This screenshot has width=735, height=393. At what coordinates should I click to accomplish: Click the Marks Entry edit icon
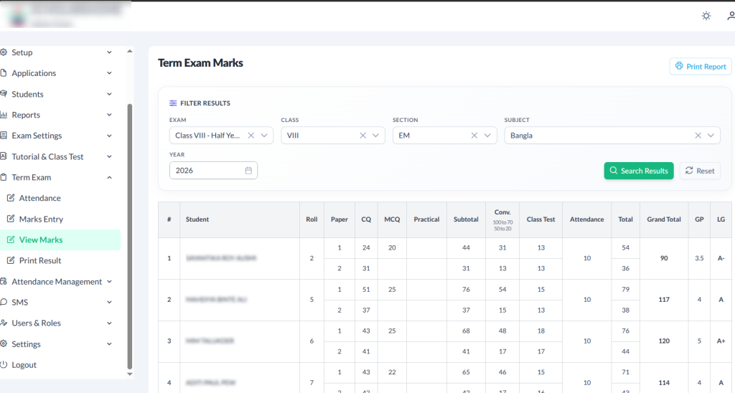click(x=11, y=219)
